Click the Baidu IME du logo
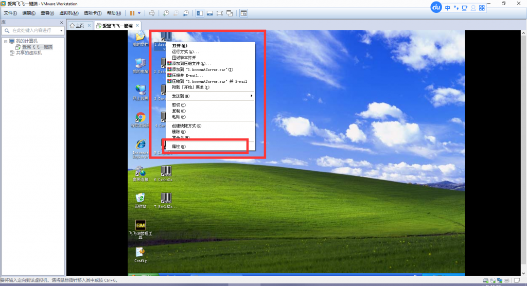Viewport: 527px width, 286px height. 436,7
